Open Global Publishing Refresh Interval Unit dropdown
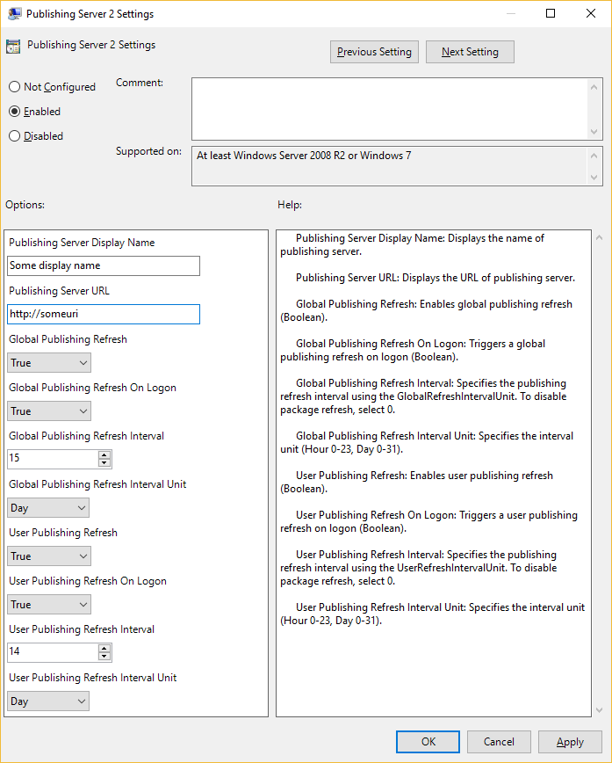Image resolution: width=612 pixels, height=763 pixels. point(48,508)
